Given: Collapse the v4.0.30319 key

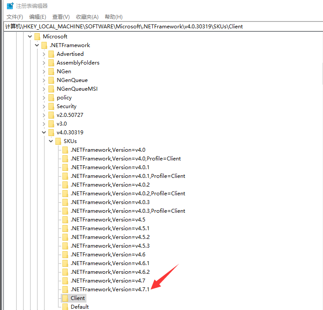Looking at the screenshot, I should coord(44,133).
